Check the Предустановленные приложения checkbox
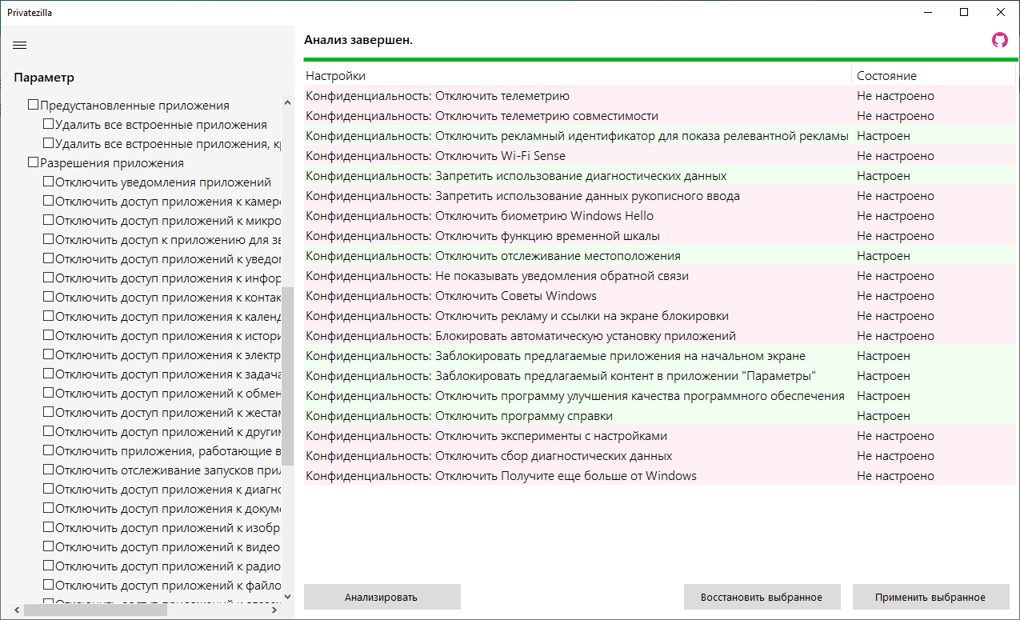The image size is (1020, 620). pos(34,105)
